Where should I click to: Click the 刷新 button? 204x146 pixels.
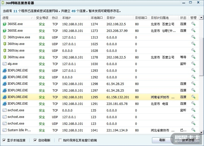[162, 140]
